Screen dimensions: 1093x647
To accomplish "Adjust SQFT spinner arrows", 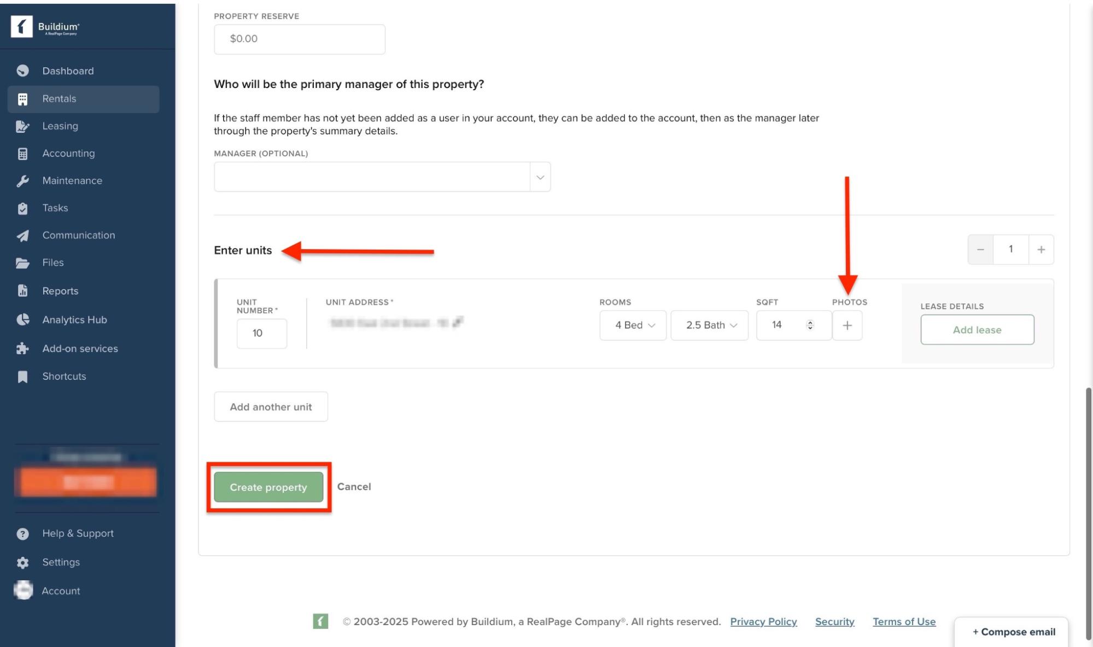I will coord(810,325).
